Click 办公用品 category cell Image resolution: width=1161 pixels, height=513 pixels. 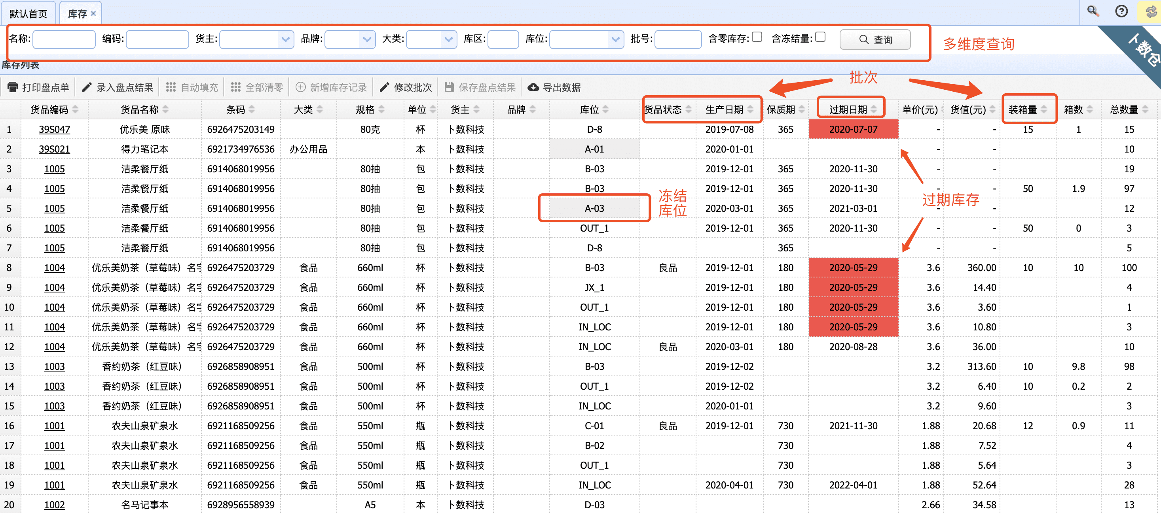pos(308,149)
